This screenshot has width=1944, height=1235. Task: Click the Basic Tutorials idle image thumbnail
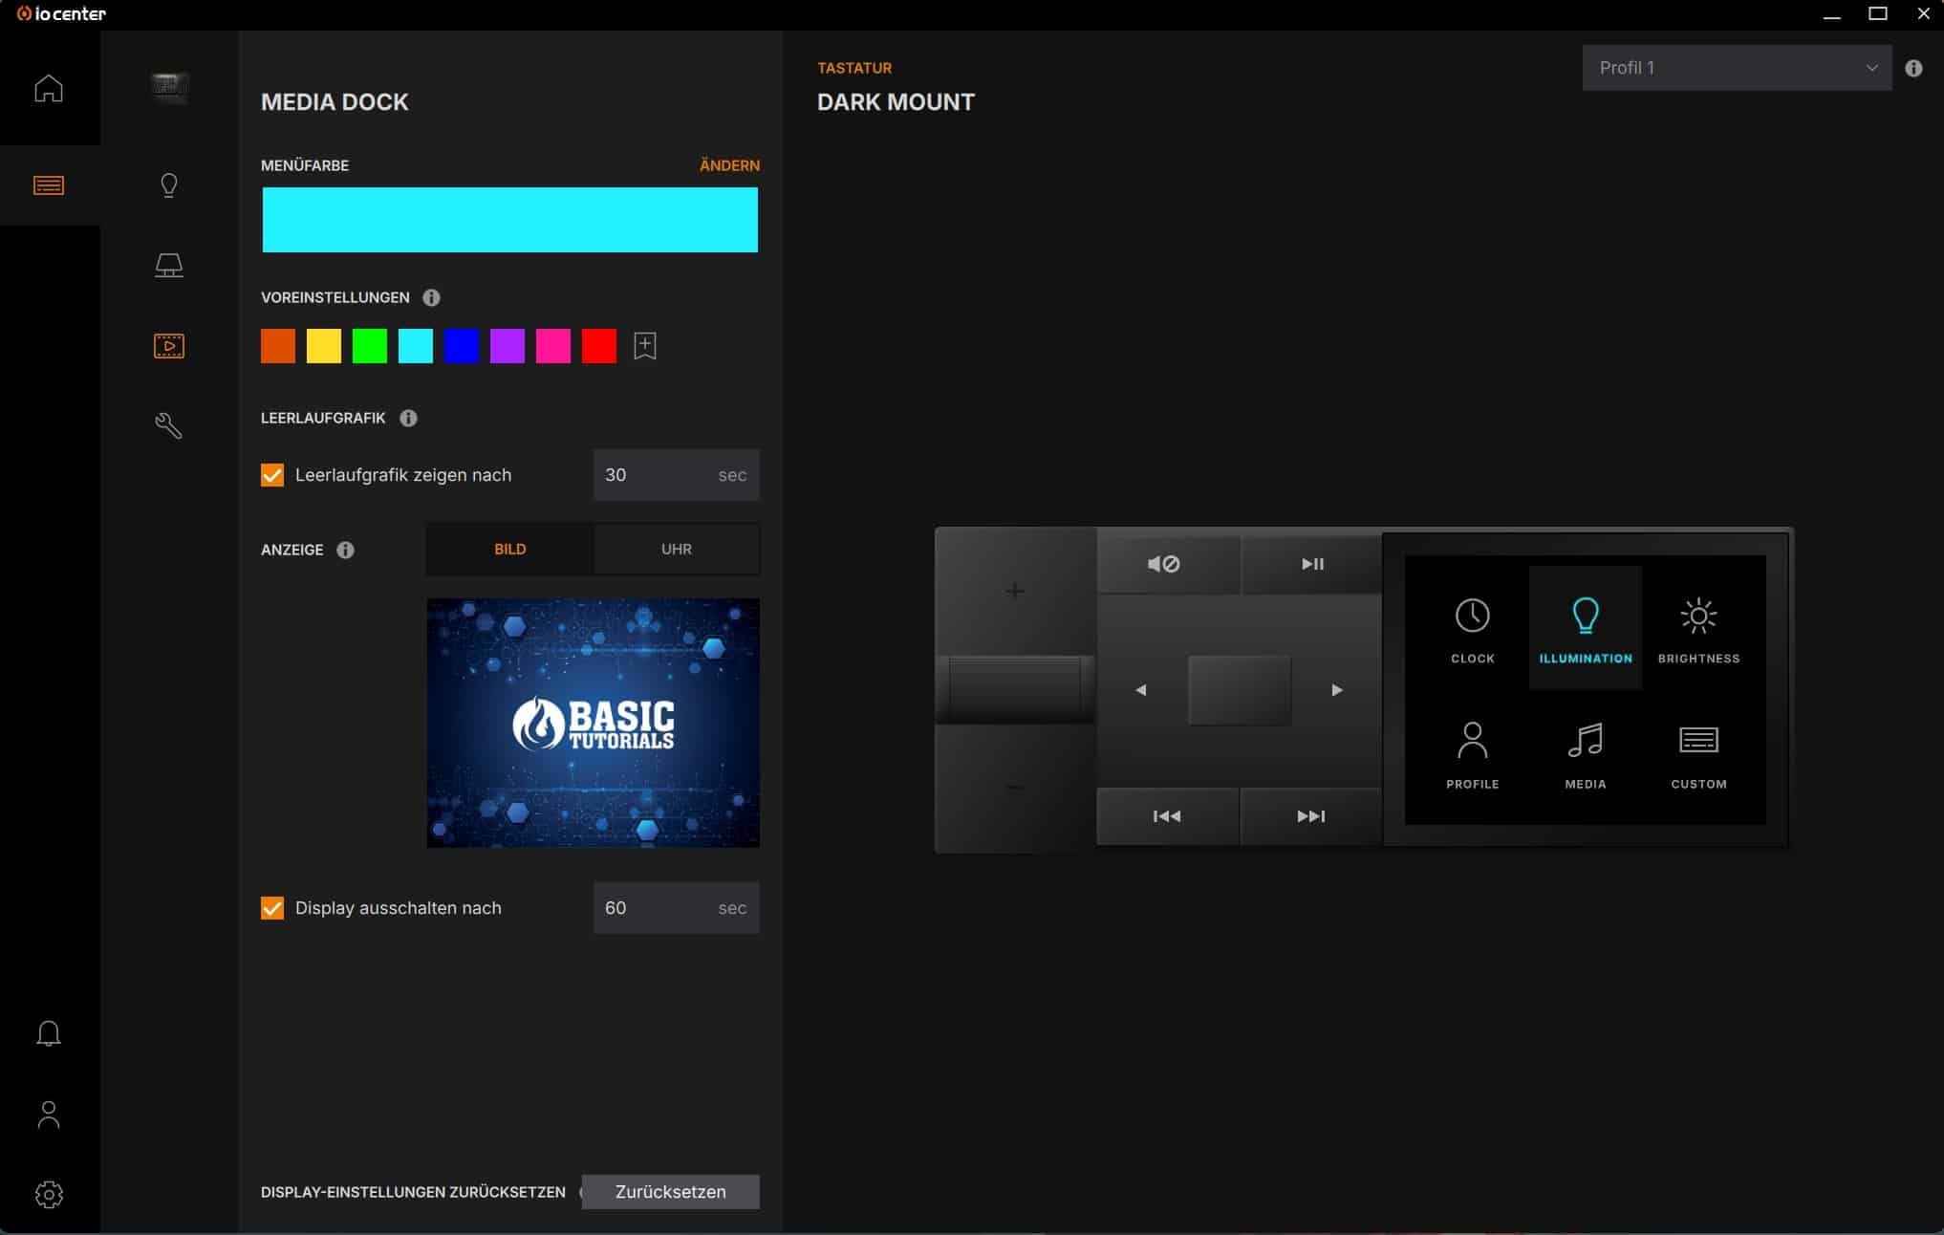(x=593, y=723)
